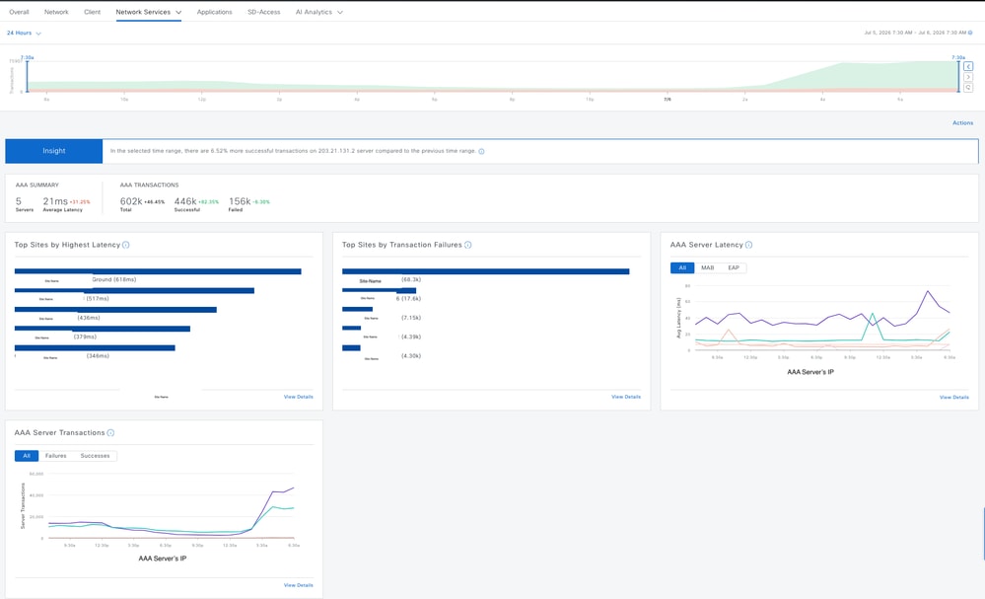985x599 pixels.
Task: Click the info icon next to Top Sites by Transaction Failures
Action: pos(468,245)
